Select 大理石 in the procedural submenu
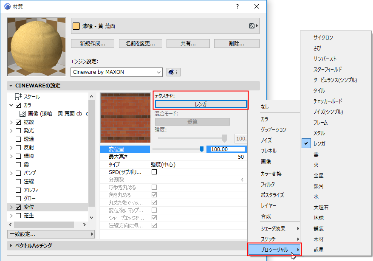The width and height of the screenshot is (373, 261). [336, 207]
